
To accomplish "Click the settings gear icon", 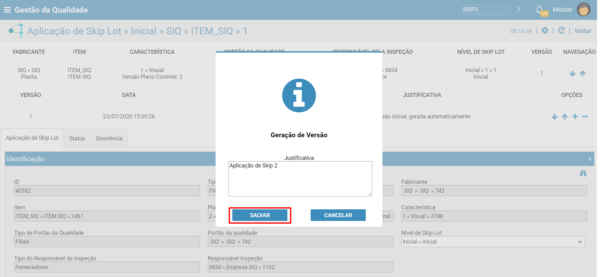I will click(x=545, y=31).
